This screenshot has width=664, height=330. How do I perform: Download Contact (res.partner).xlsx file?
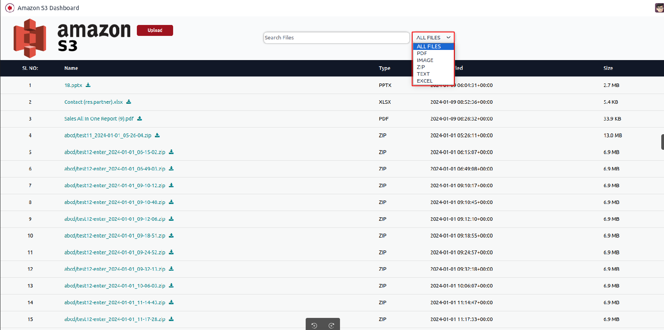[x=129, y=102]
